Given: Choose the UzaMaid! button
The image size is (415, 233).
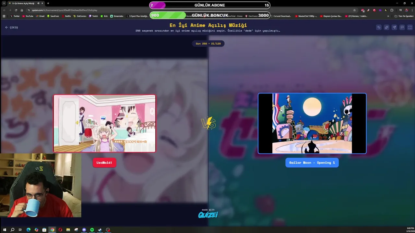Looking at the screenshot, I should tap(104, 162).
